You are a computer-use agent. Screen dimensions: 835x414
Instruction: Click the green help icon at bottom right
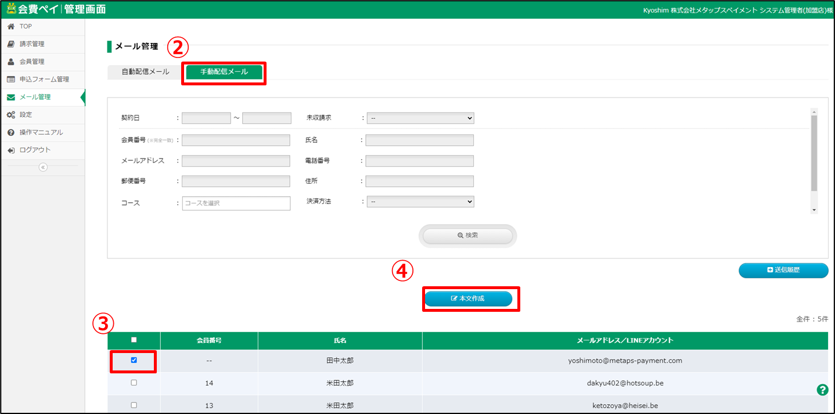822,390
